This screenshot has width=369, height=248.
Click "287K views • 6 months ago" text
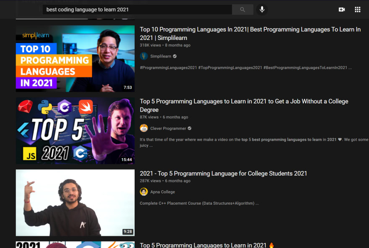pos(165,181)
